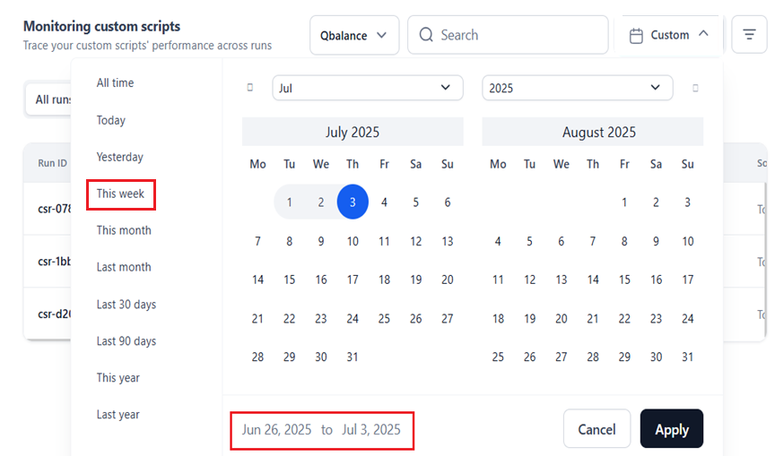Go to previous month arrow
Screen dimensions: 775x456
point(250,88)
